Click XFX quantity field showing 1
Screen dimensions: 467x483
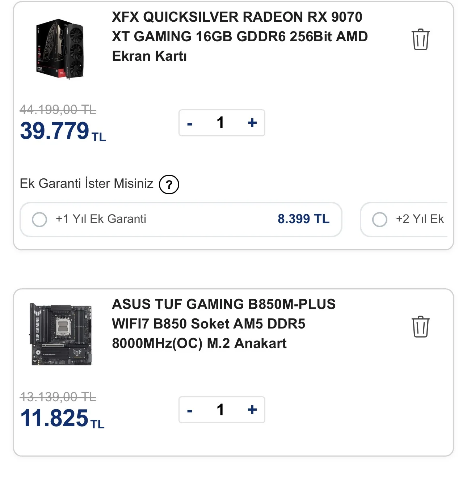(220, 123)
